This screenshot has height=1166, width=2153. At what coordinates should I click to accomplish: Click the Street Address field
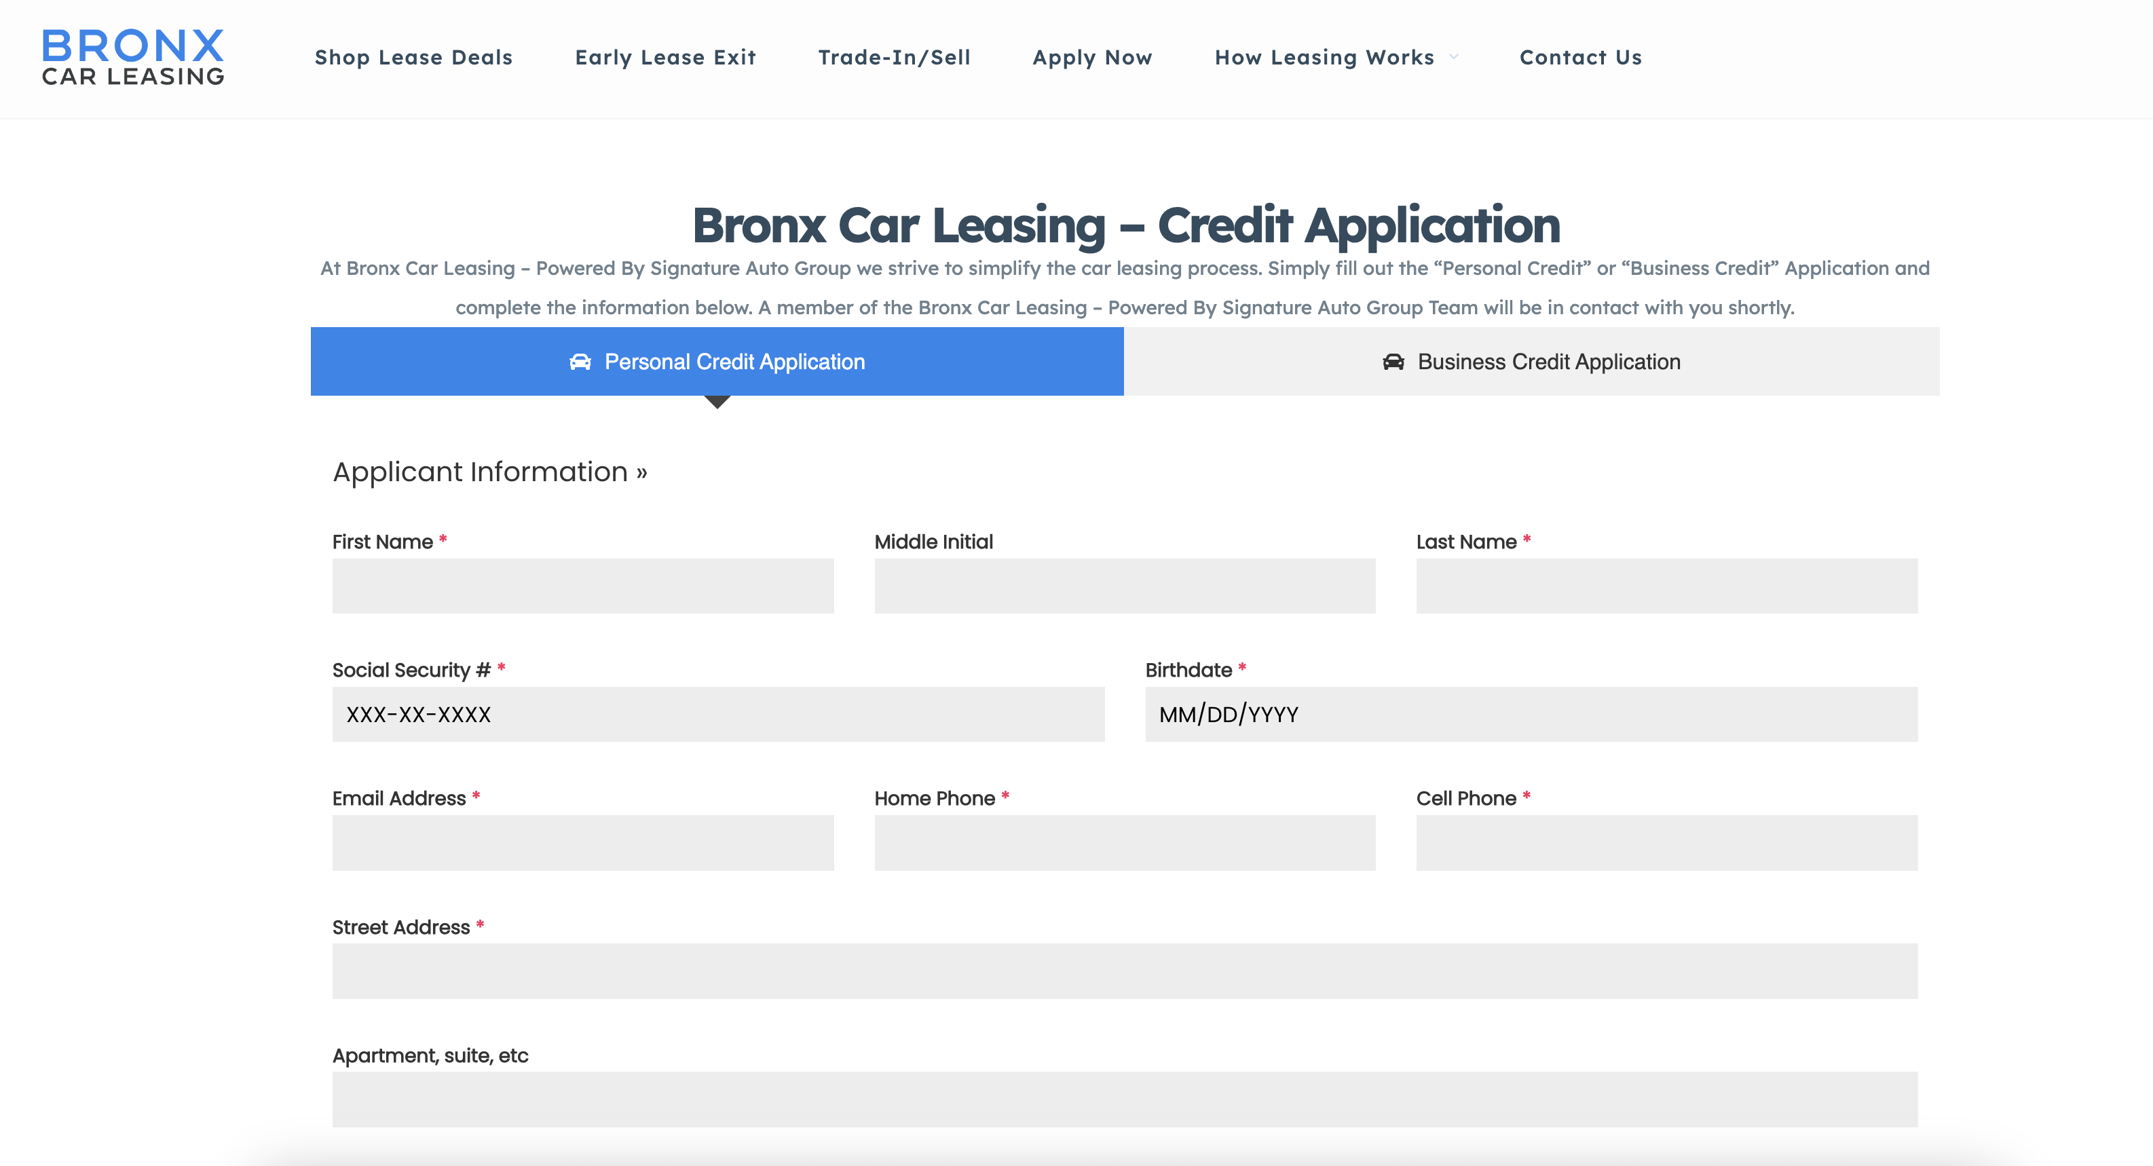(1124, 971)
